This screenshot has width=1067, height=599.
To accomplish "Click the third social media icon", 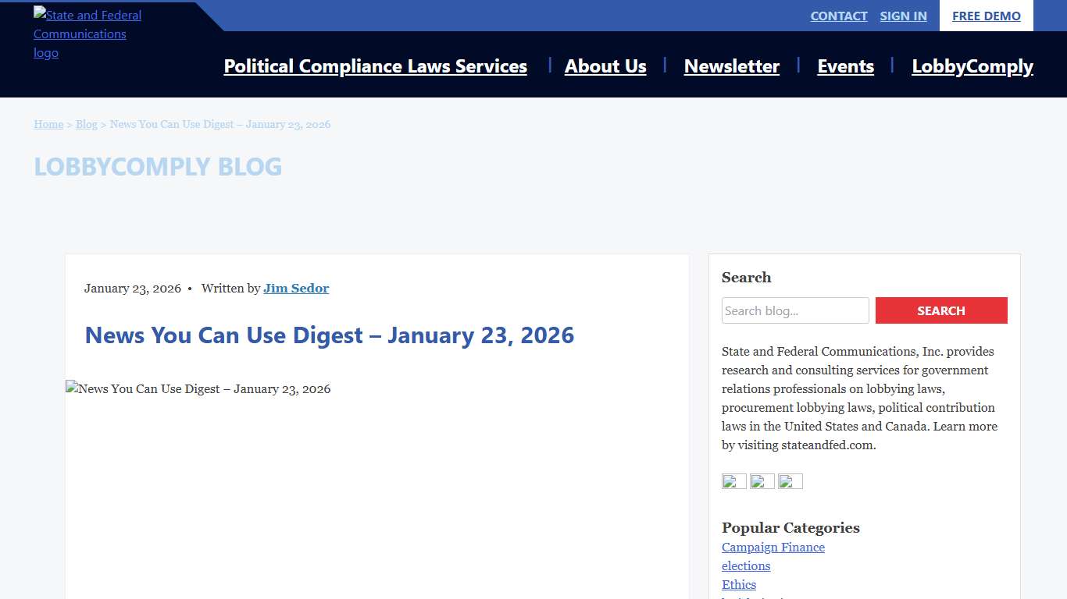I will click(790, 481).
